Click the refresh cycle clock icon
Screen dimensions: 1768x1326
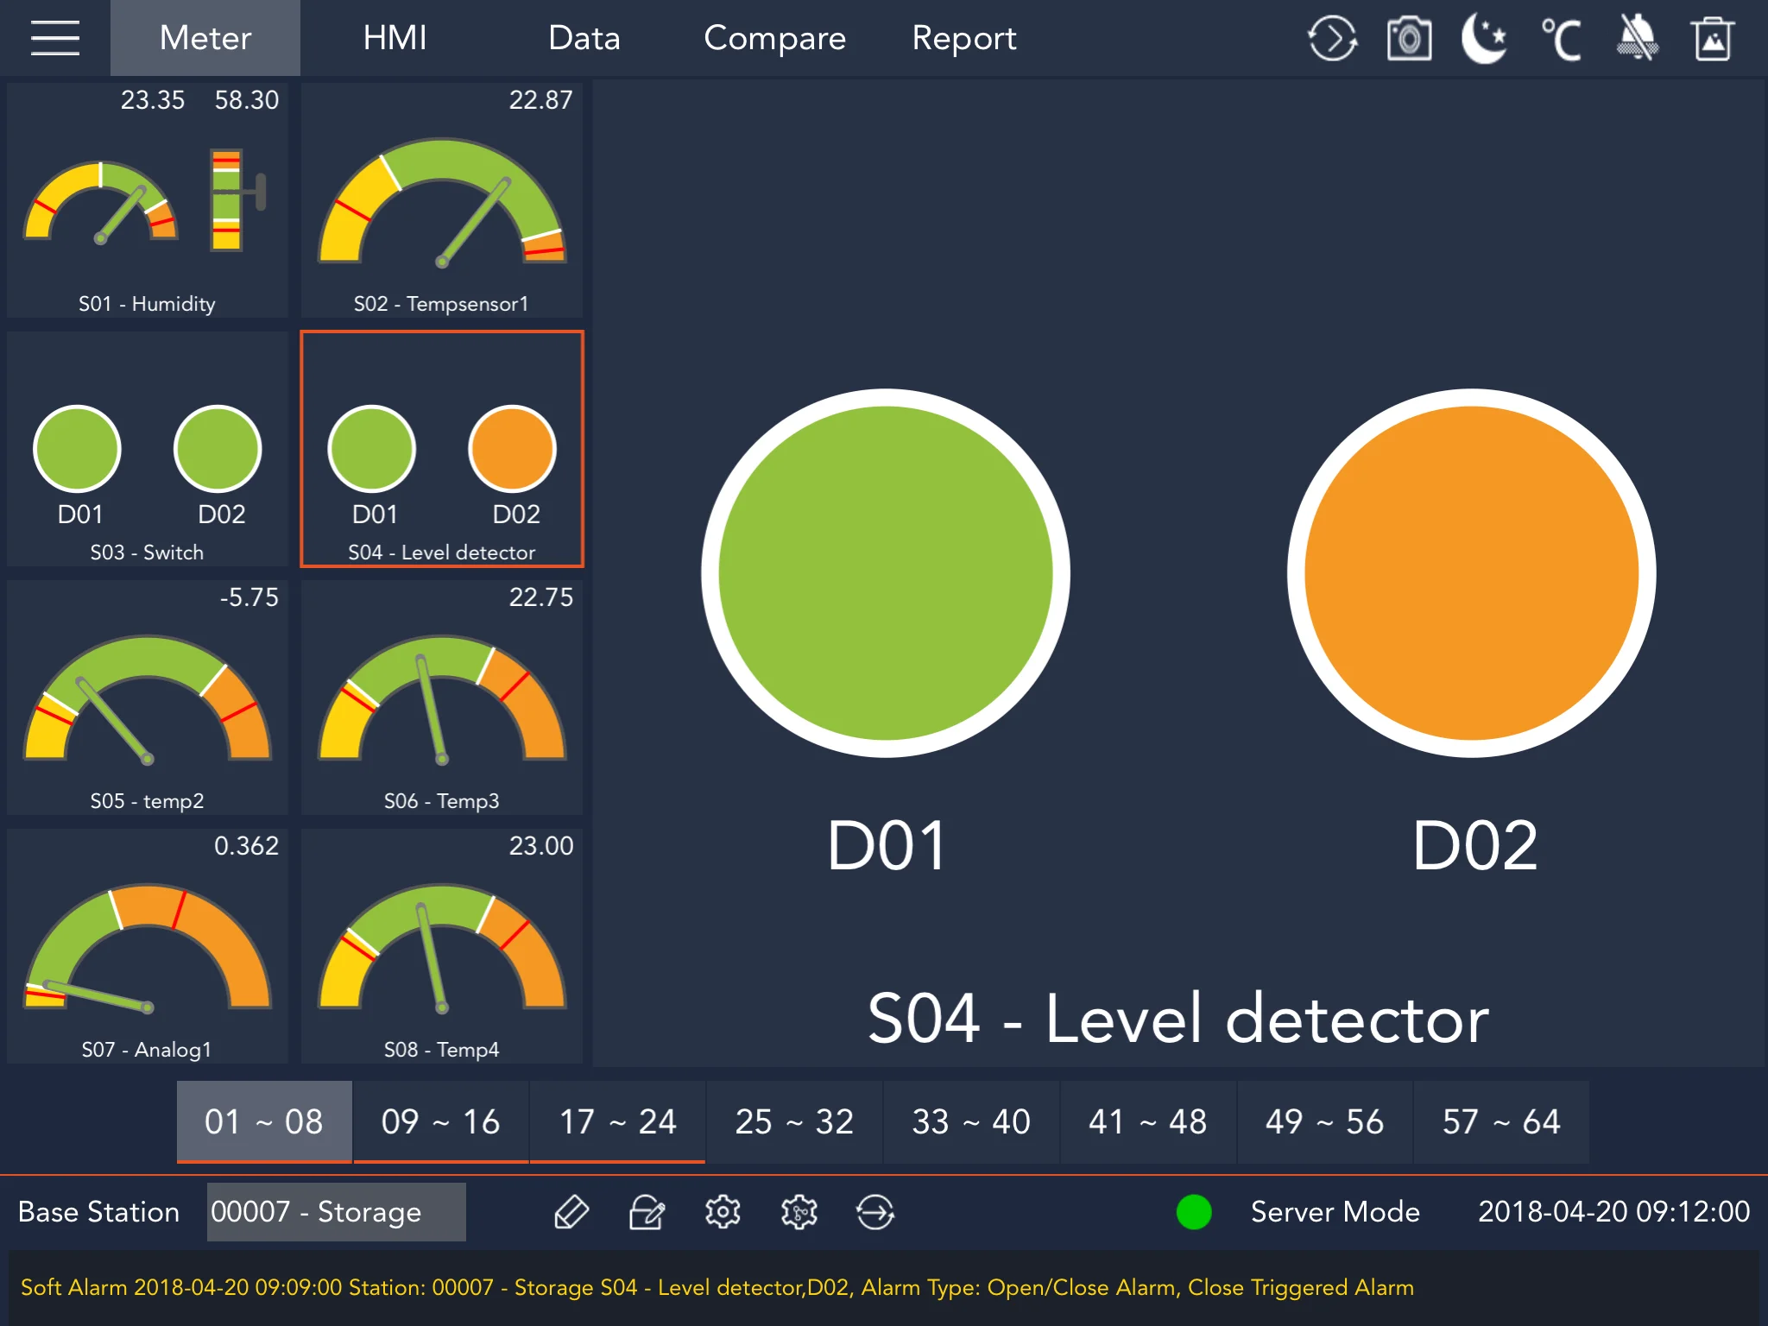click(1332, 39)
